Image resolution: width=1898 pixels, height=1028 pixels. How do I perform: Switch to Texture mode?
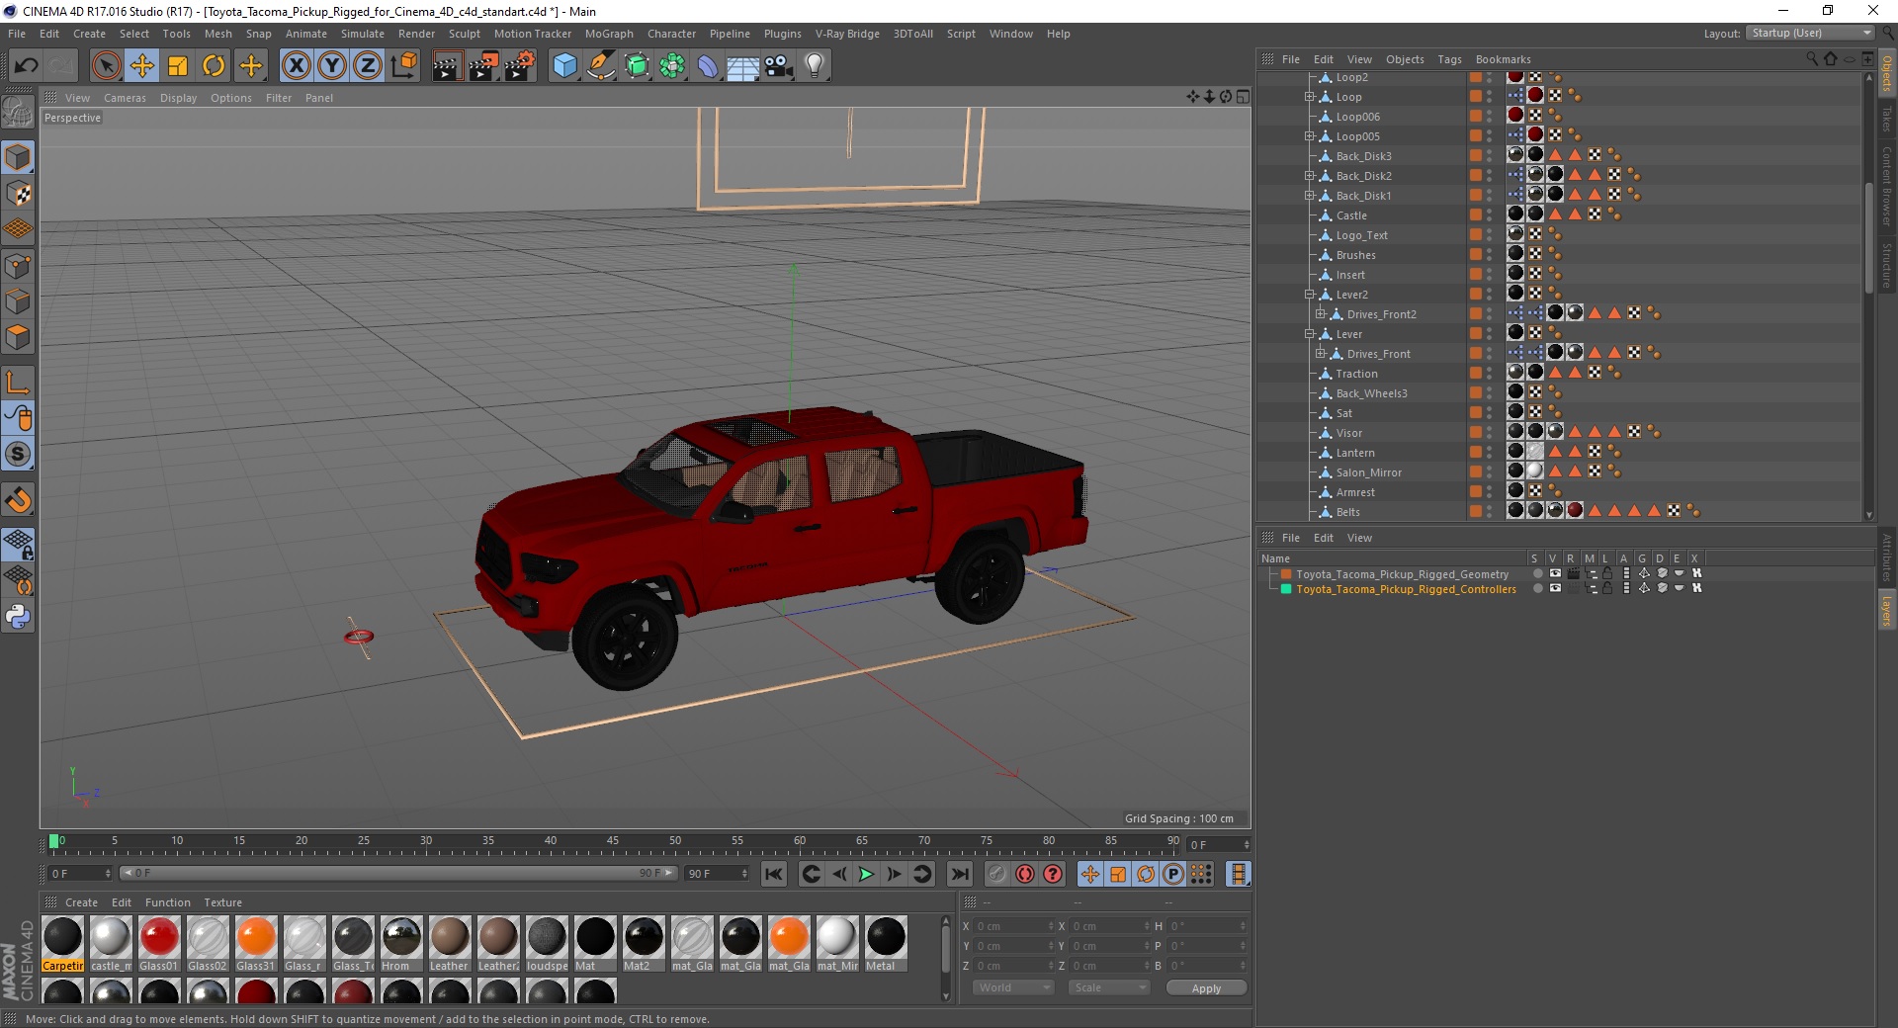click(x=18, y=194)
